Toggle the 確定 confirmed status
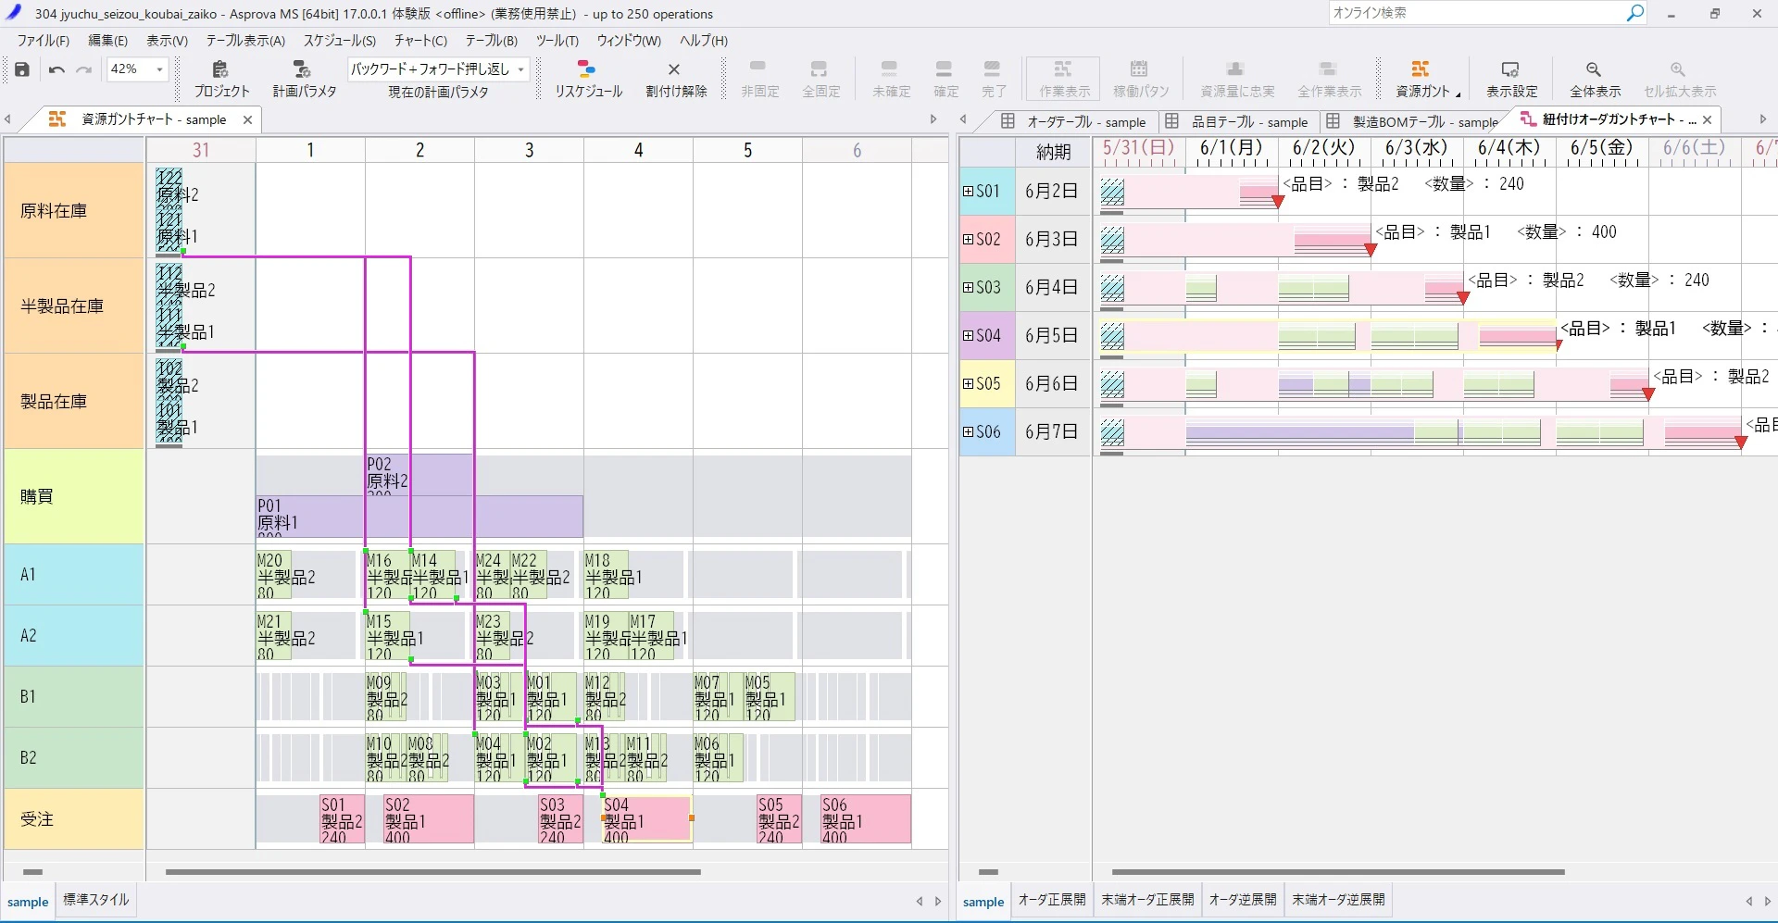 point(945,77)
